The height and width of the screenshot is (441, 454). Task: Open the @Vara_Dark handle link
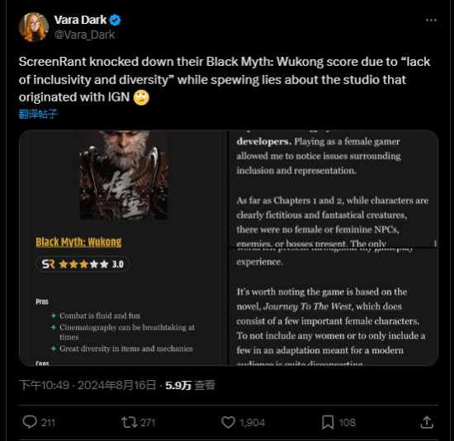click(x=84, y=35)
